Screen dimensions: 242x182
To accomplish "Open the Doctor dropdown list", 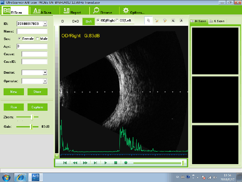I will coord(45,72).
